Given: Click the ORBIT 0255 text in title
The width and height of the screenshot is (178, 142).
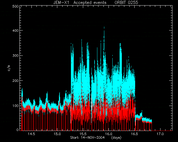Looking at the screenshot, I should pyautogui.click(x=126, y=2).
